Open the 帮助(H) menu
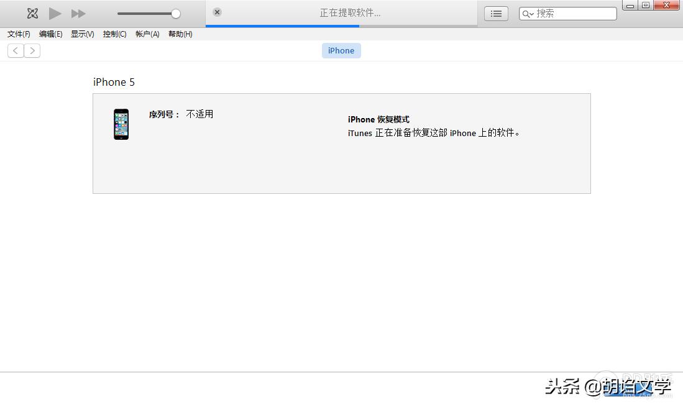 (x=180, y=34)
